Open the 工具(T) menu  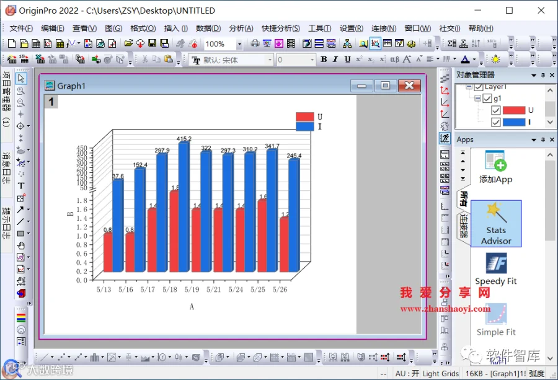(x=319, y=29)
